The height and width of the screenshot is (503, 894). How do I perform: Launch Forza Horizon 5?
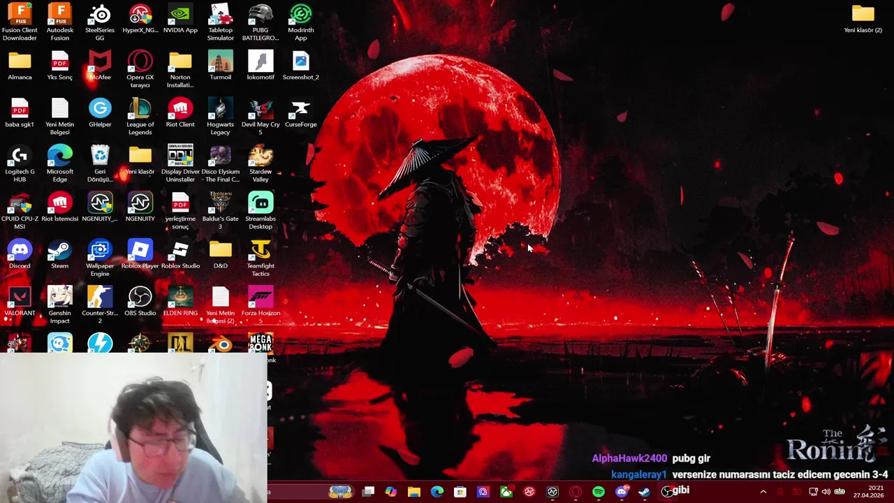(x=261, y=305)
